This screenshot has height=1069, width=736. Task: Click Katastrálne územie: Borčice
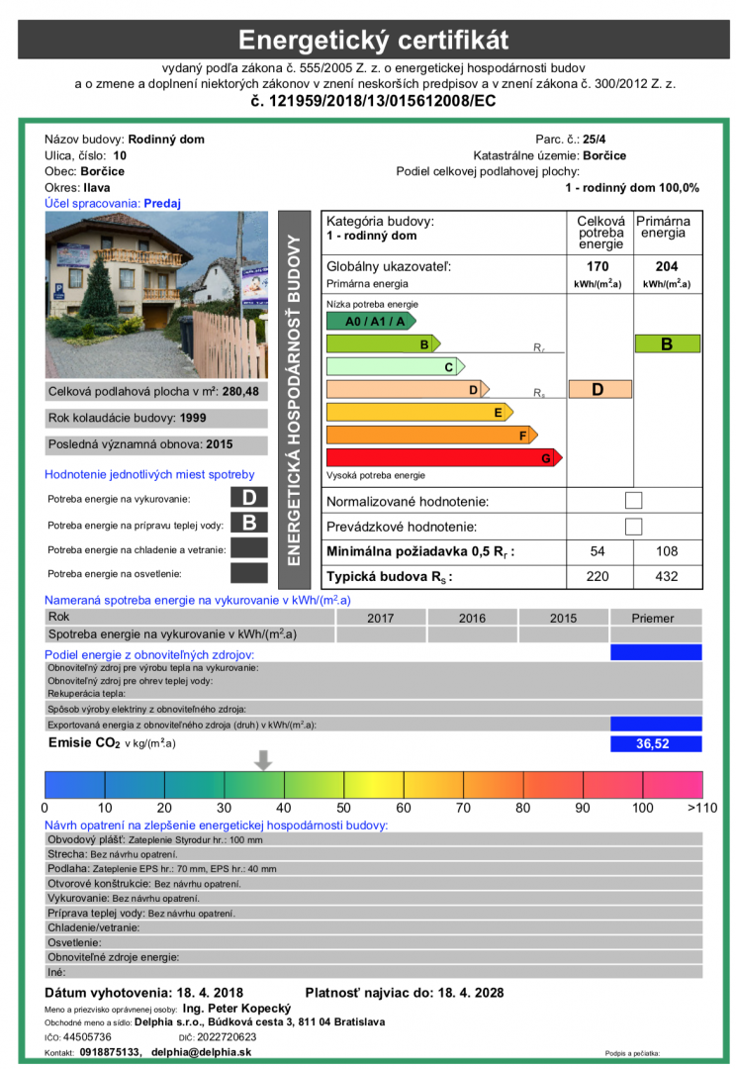tap(550, 155)
